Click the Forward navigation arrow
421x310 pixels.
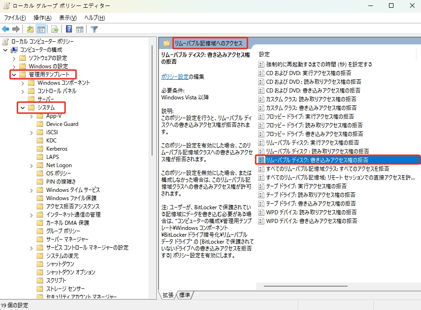coord(16,28)
